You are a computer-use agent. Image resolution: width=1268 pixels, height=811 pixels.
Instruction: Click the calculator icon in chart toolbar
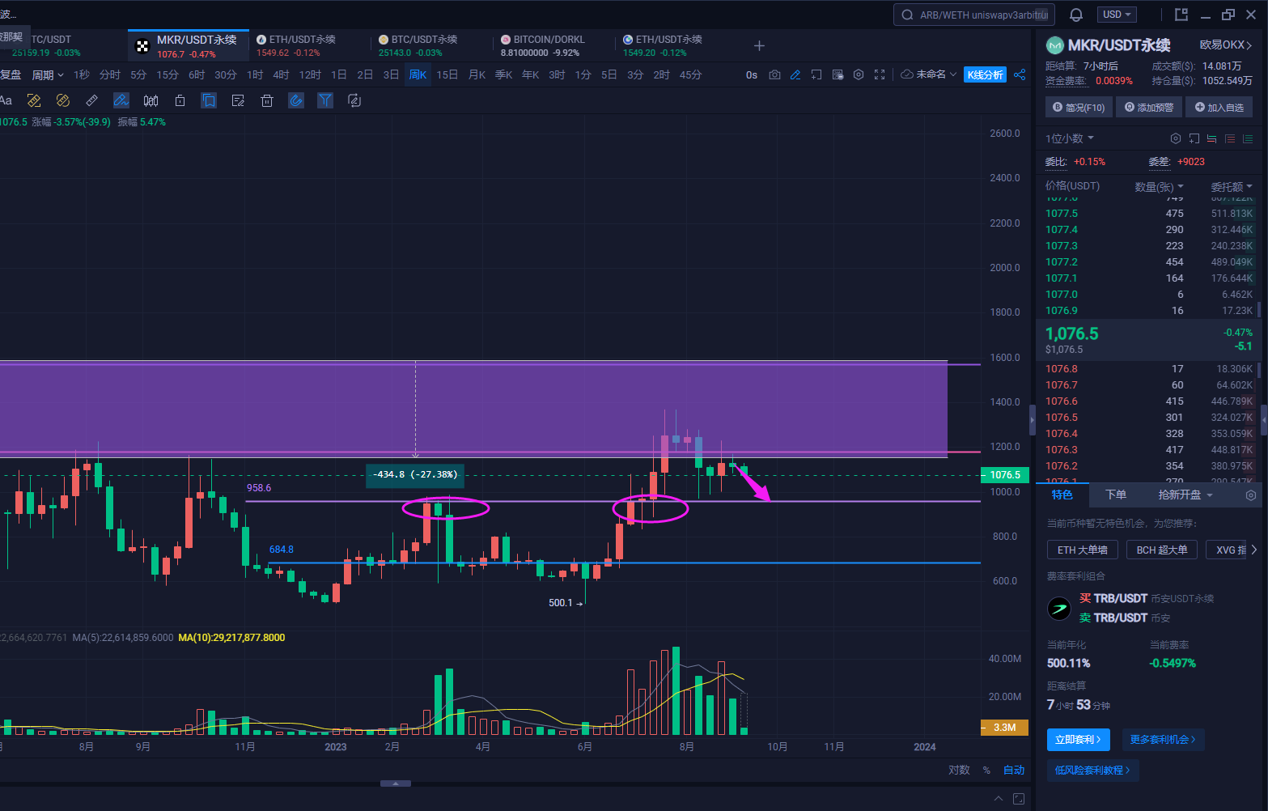coord(838,74)
